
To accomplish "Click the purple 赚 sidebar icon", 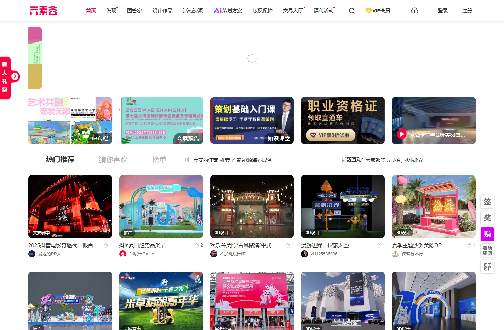I will pyautogui.click(x=487, y=234).
